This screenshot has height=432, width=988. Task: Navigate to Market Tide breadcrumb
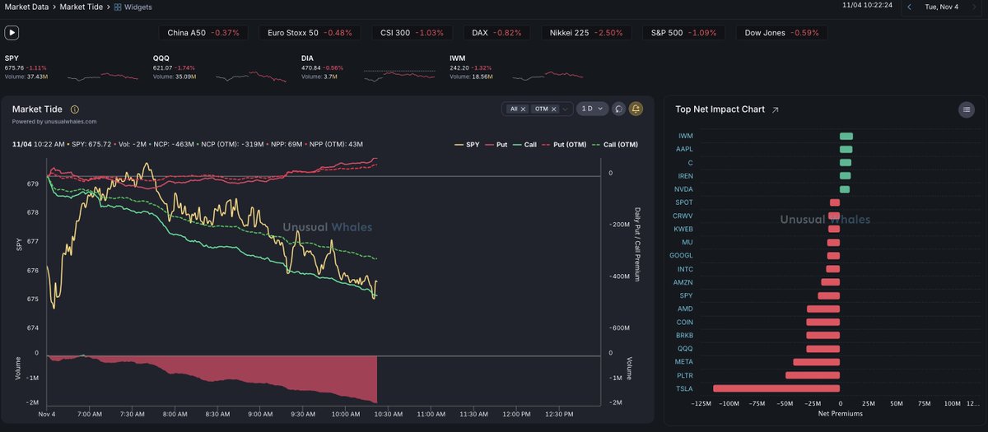tap(82, 7)
